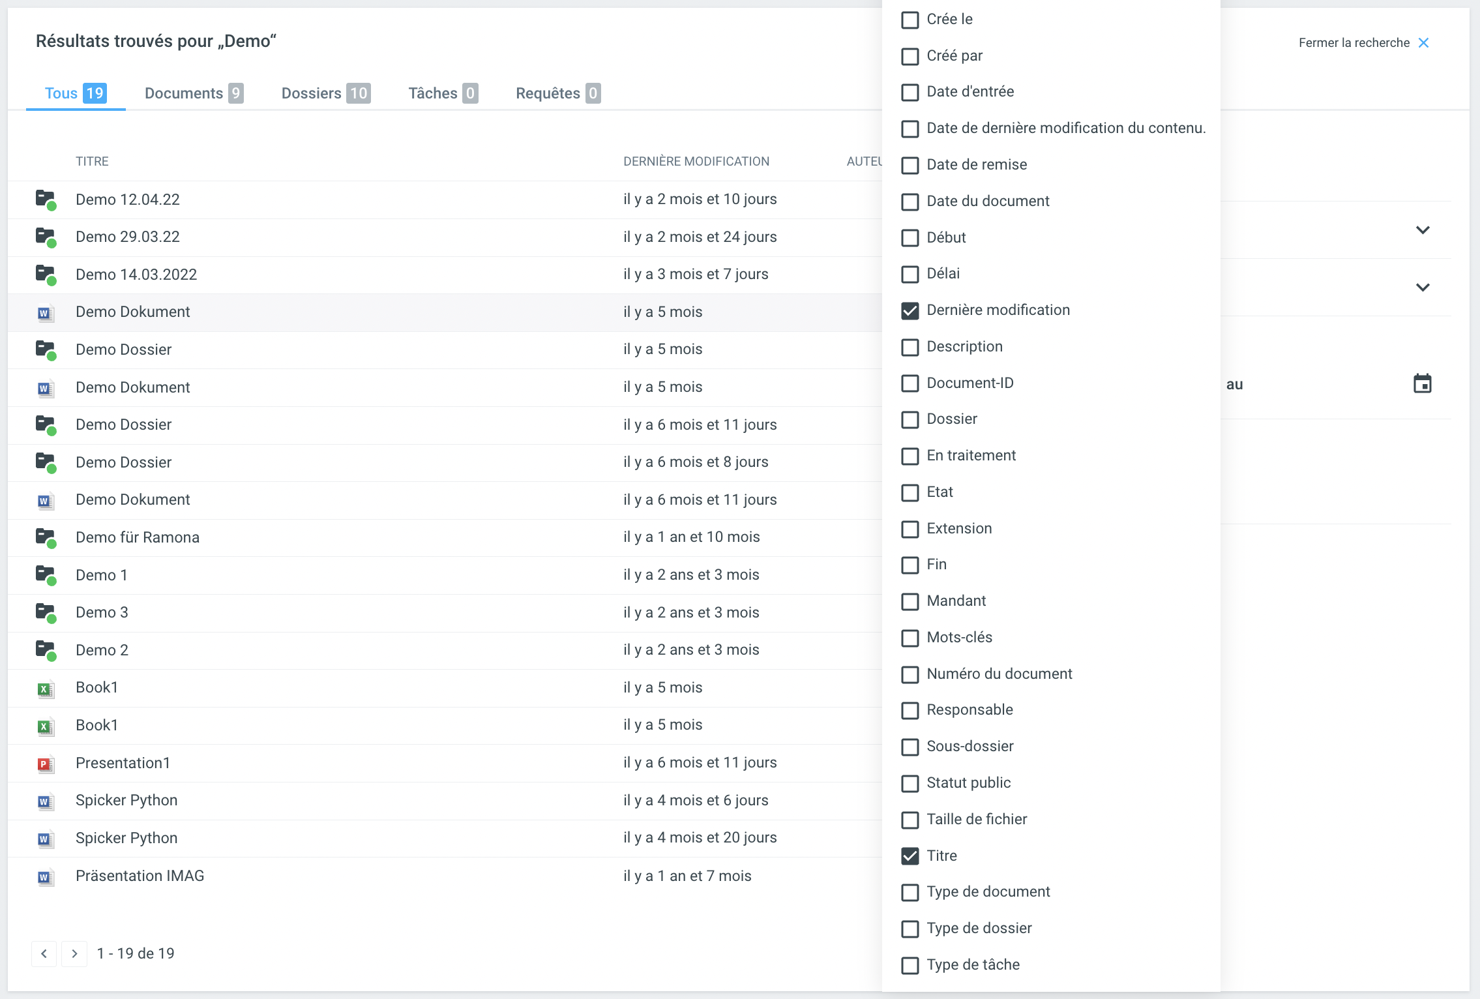Uncheck the Dernière modification column checkbox
The width and height of the screenshot is (1480, 999).
pyautogui.click(x=910, y=310)
